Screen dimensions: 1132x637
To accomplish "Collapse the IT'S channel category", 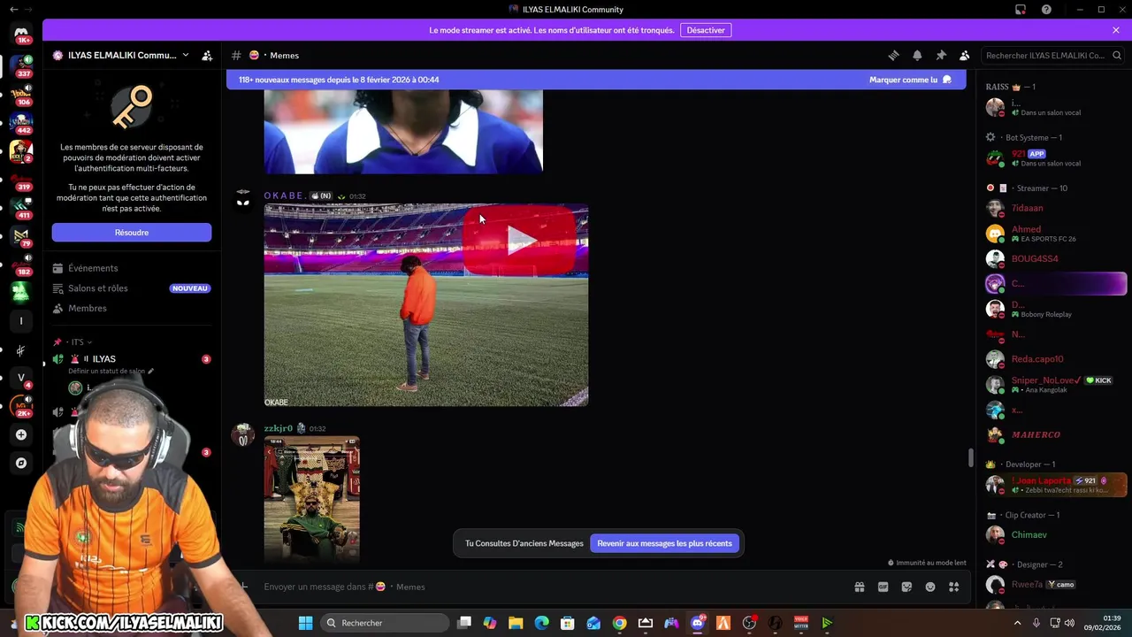I will coord(78,342).
